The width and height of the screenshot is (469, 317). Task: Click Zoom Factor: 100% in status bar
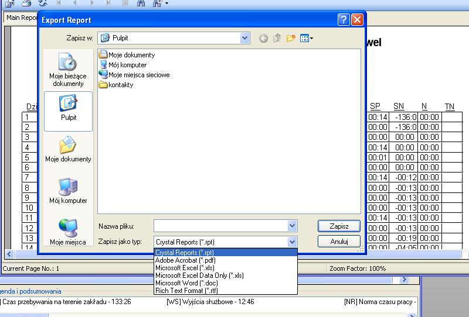pyautogui.click(x=358, y=268)
